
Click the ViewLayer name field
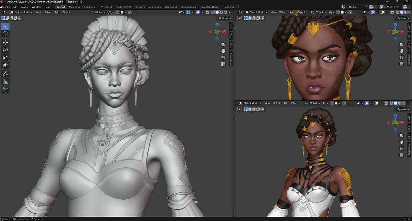[394, 7]
